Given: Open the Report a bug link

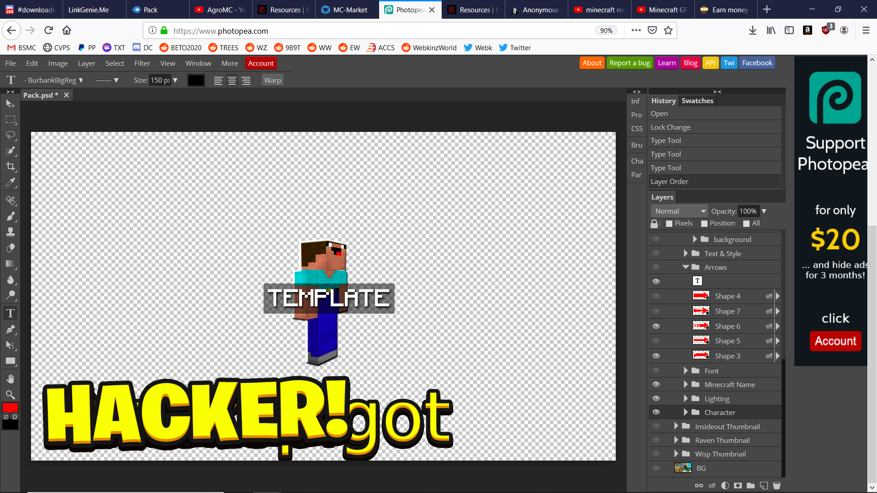Looking at the screenshot, I should coord(629,63).
